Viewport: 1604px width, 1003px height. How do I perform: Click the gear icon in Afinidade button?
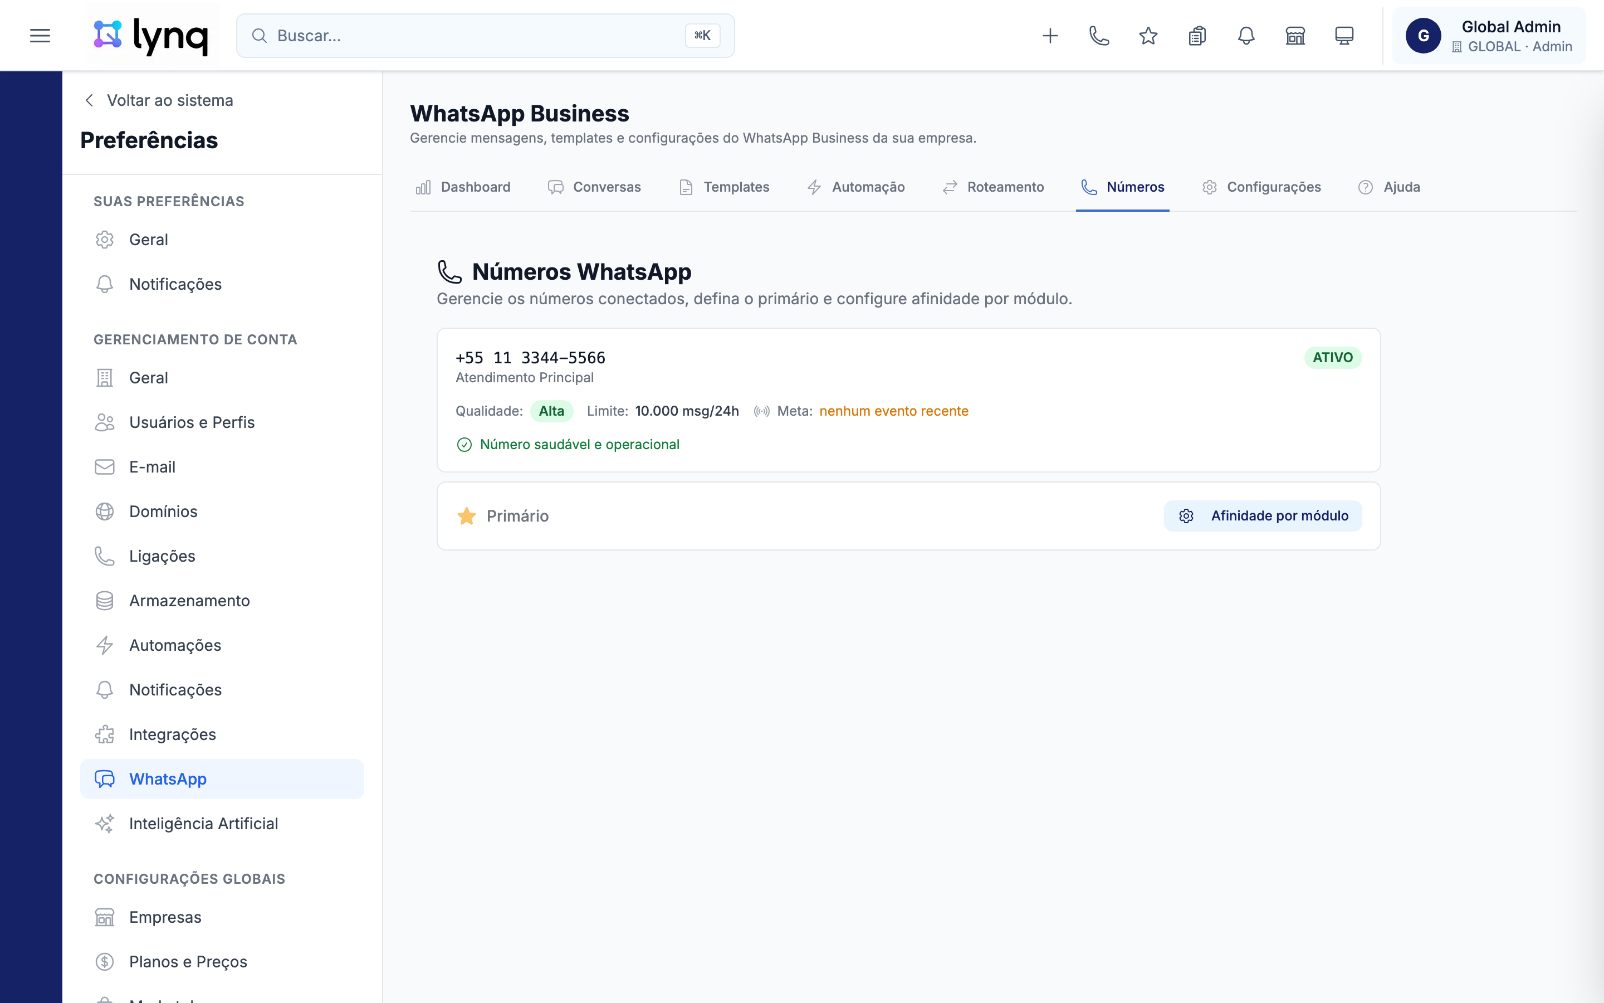tap(1186, 516)
